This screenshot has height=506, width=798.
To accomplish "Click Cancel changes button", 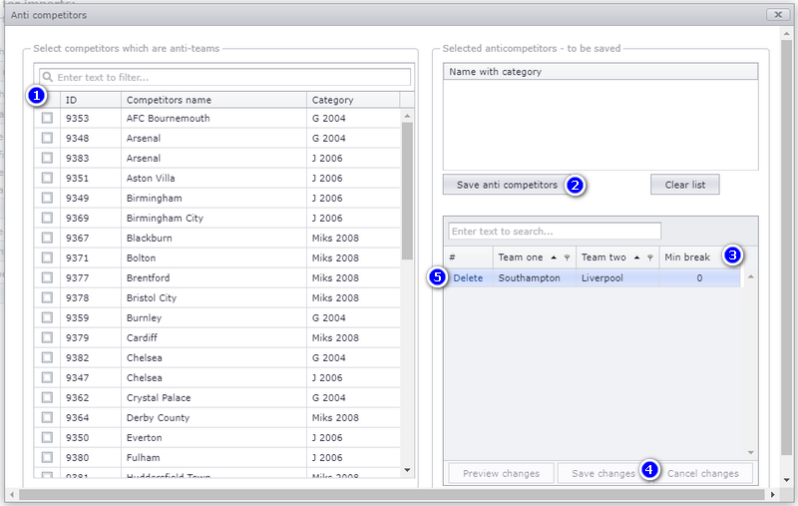I will [x=703, y=473].
